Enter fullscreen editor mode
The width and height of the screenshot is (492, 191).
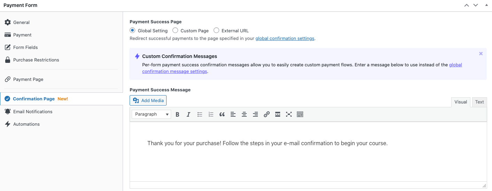(289, 114)
